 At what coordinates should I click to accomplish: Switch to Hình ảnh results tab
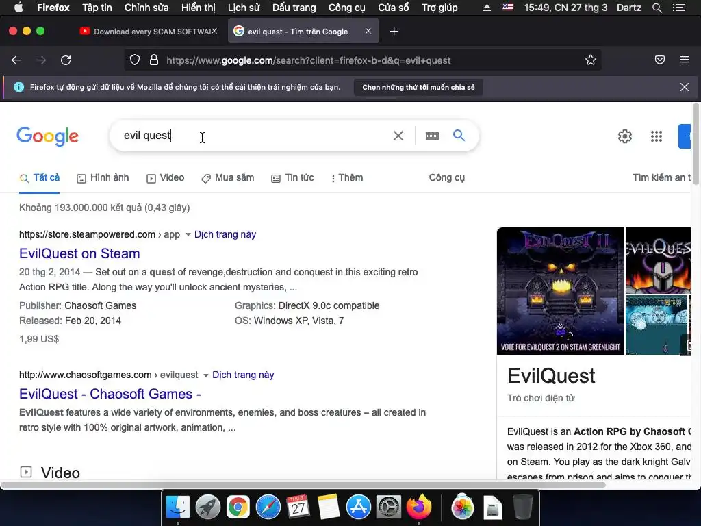[x=103, y=177]
